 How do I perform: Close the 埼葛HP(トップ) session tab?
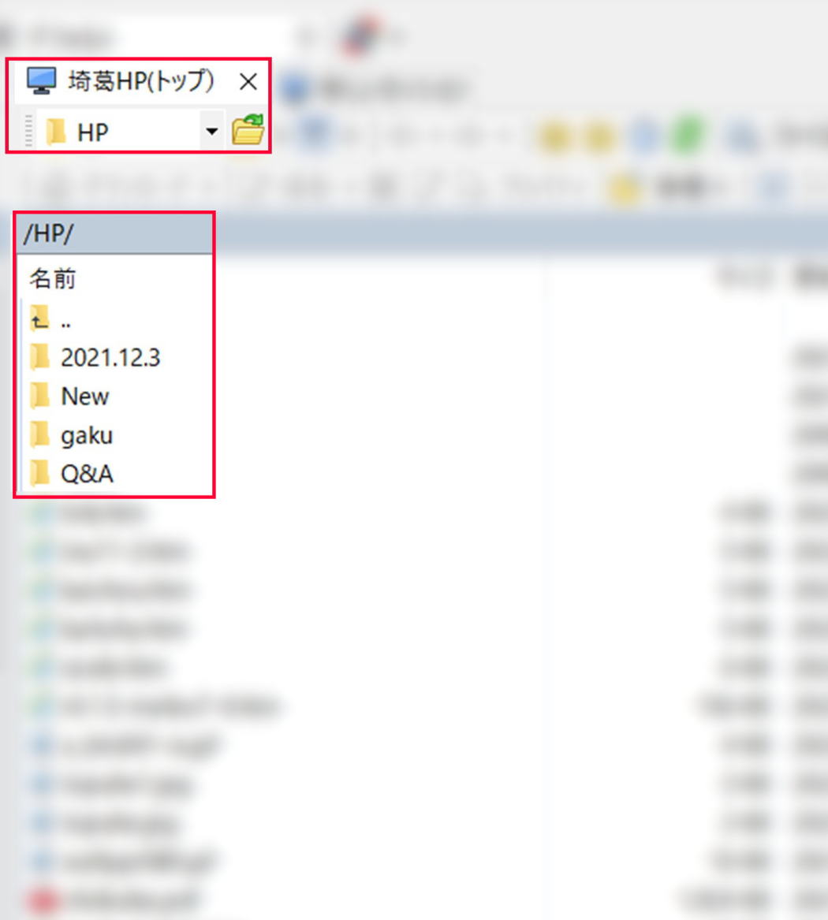(x=248, y=81)
